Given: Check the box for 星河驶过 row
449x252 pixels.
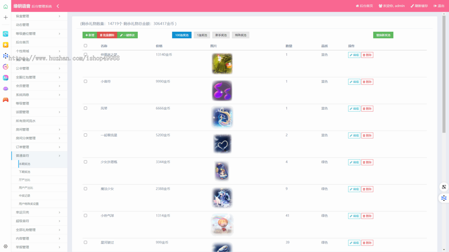Looking at the screenshot, I should (x=85, y=243).
